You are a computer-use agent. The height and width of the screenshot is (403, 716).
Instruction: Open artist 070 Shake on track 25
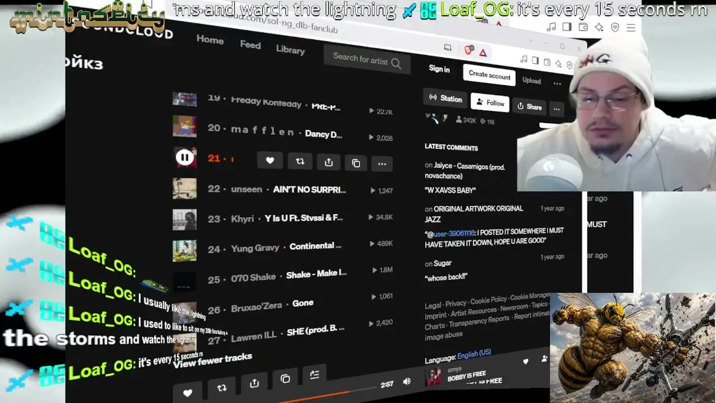[253, 277]
